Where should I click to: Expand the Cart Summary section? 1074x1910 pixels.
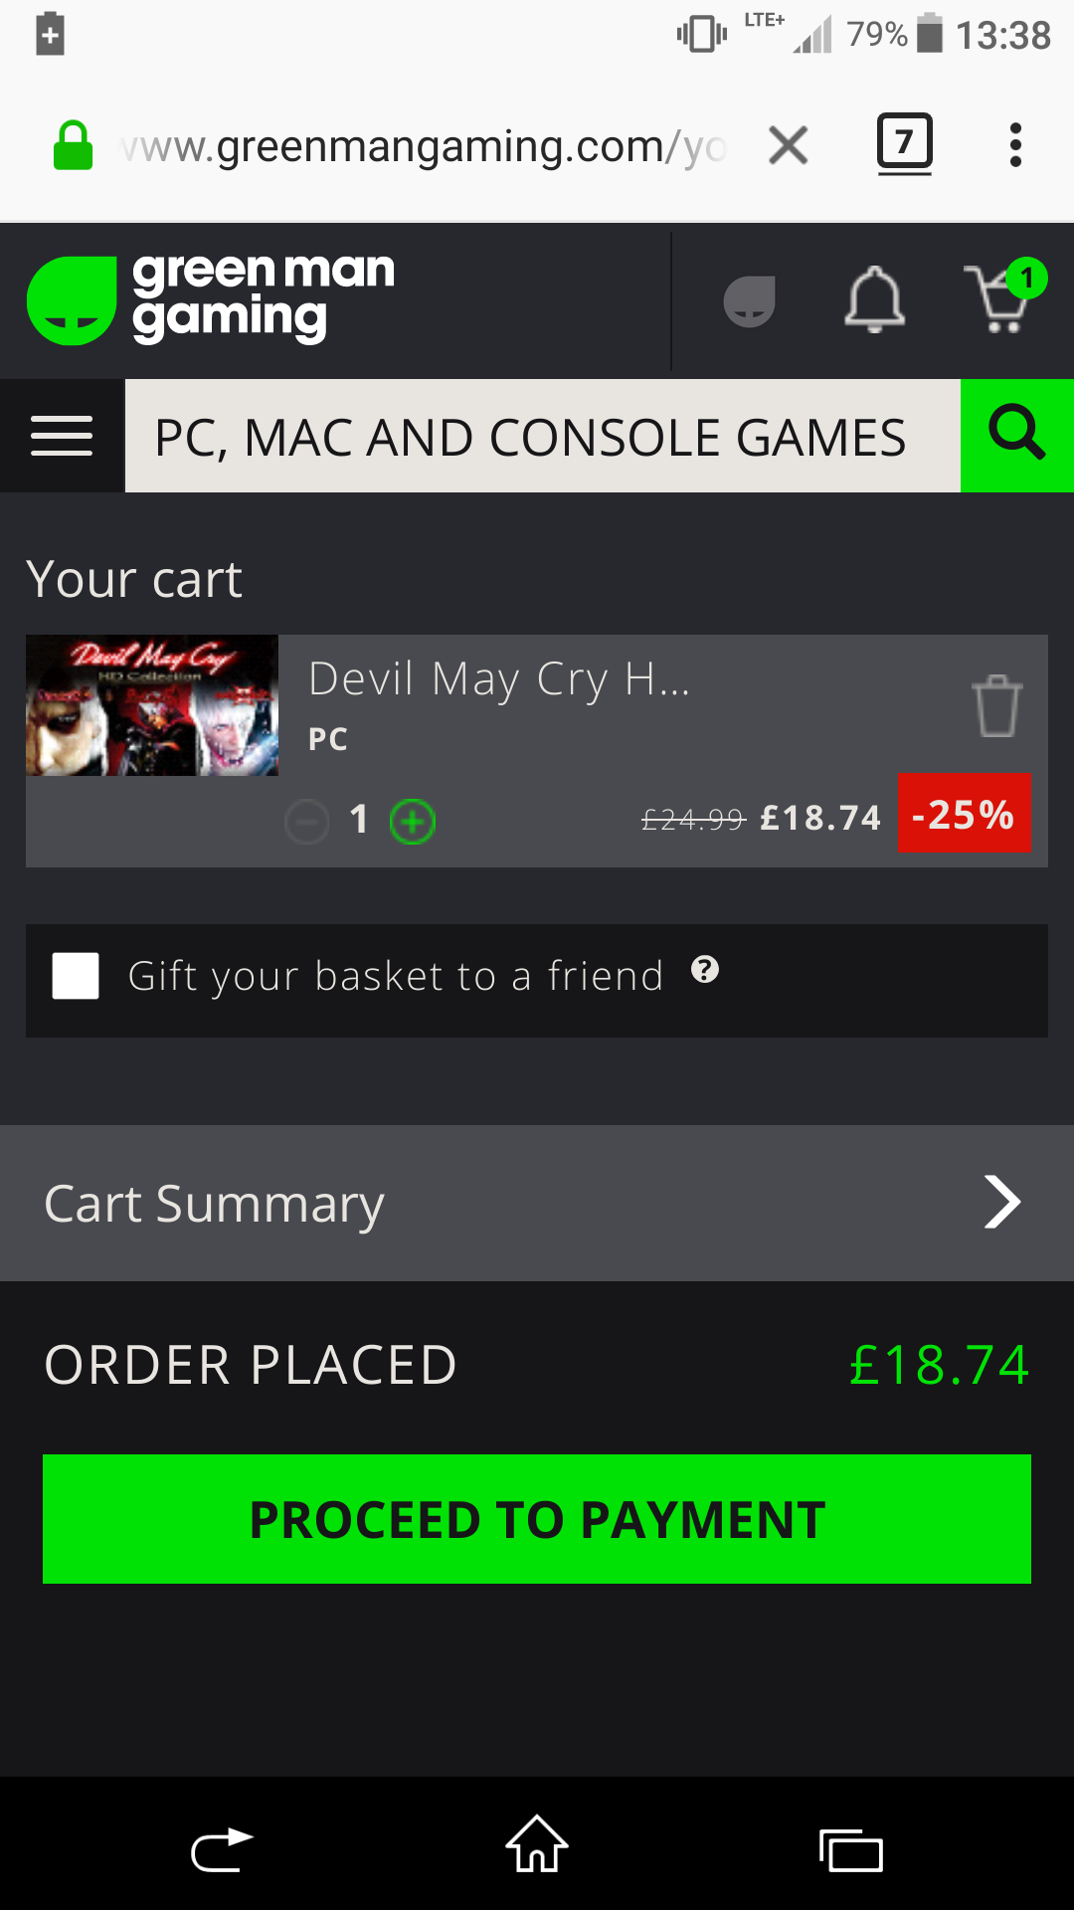pos(537,1203)
